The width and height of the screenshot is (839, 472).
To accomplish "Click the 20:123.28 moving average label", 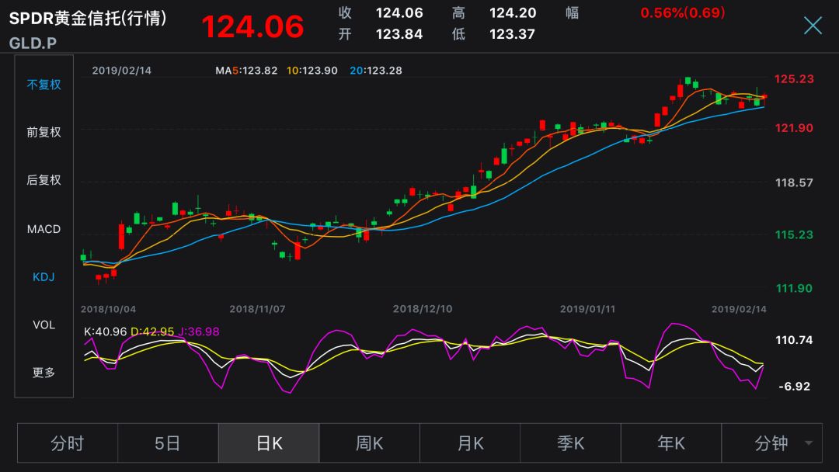I will point(376,71).
